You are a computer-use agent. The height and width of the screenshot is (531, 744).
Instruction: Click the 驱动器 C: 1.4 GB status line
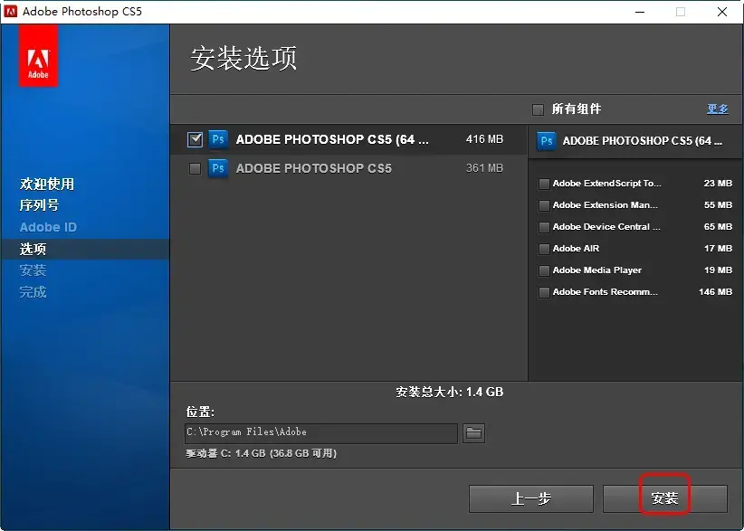click(261, 454)
